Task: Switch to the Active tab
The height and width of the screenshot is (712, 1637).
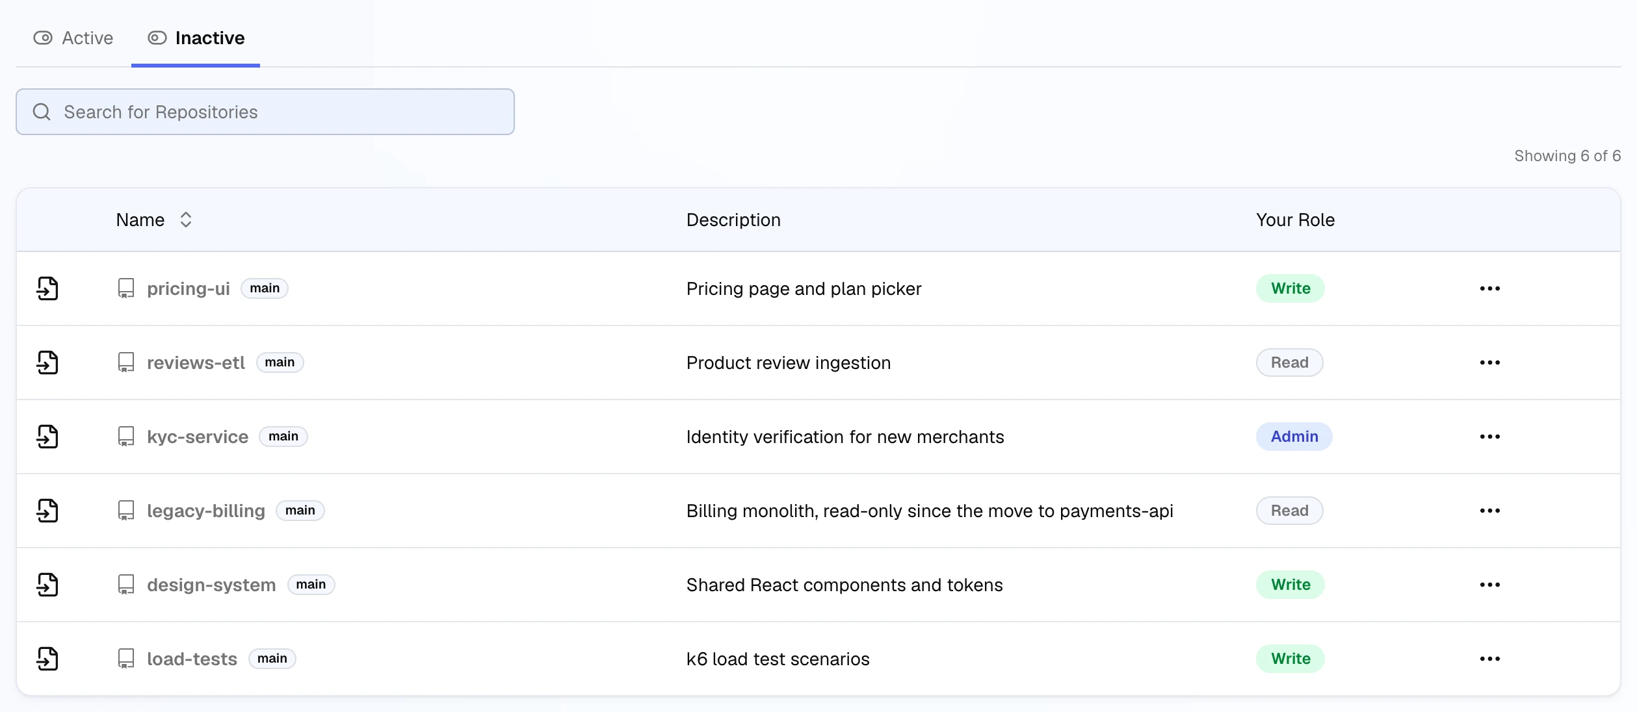Action: (x=73, y=38)
